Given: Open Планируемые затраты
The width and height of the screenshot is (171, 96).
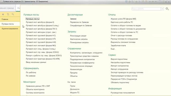Looking at the screenshot, I should (79, 42).
